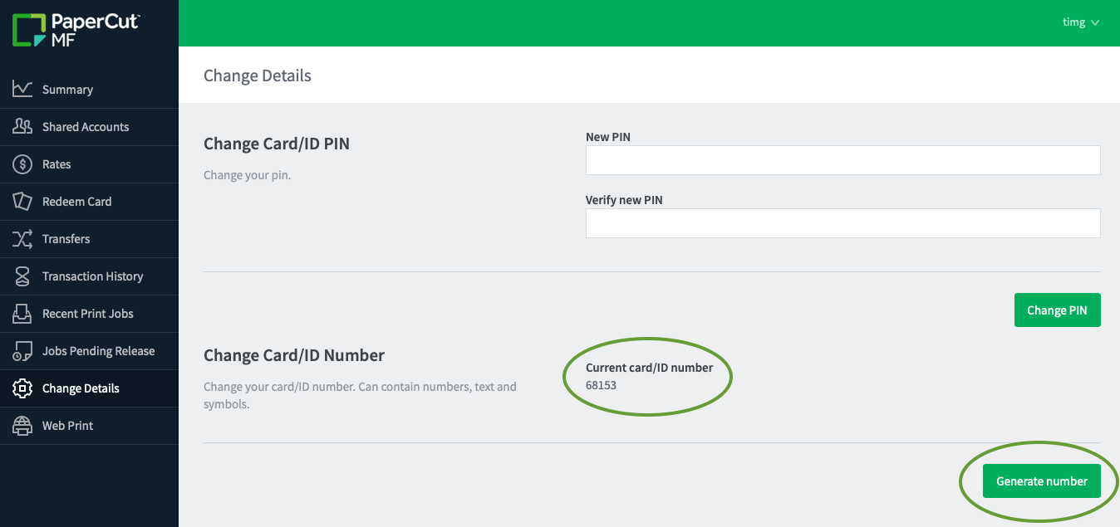Open Recent Print Jobs
Image resolution: width=1120 pixels, height=527 pixels.
(x=89, y=314)
